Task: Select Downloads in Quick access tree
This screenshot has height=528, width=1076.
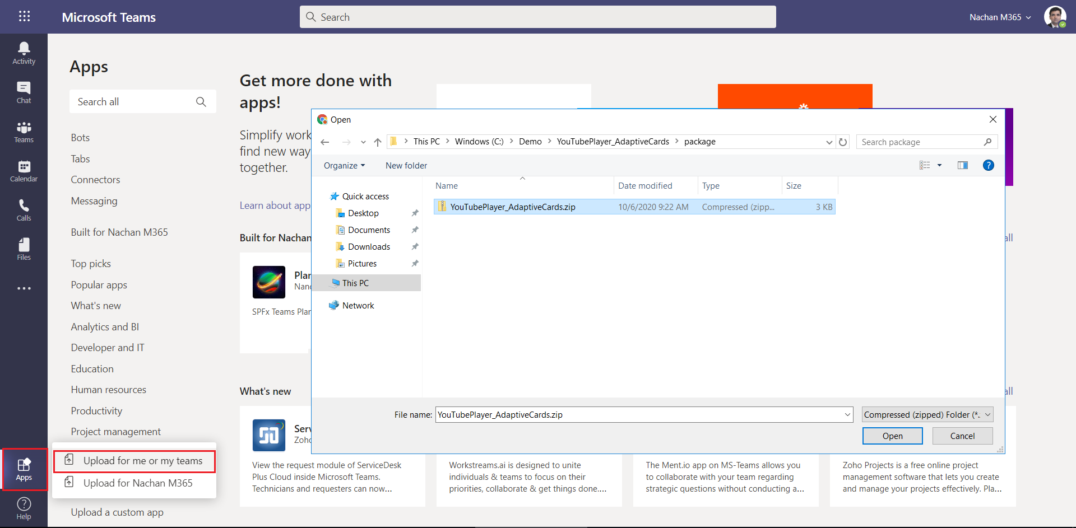Action: [368, 247]
